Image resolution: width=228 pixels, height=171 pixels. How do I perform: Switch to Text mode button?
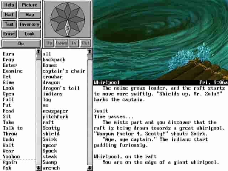(9, 24)
